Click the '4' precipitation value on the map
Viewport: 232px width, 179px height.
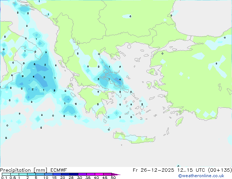[120, 80]
